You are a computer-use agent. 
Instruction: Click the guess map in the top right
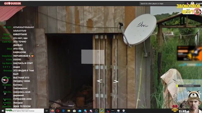[192, 11]
